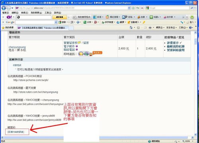This screenshot has width=199, height=143.
Task: Click the link boxed in red at bottom
Action: pyautogui.click(x=16, y=132)
